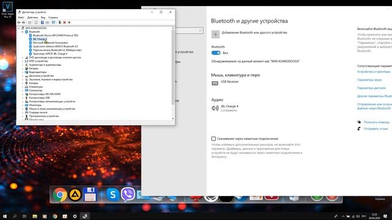Launch Skype from the dock
The width and height of the screenshot is (392, 220).
pyautogui.click(x=113, y=194)
